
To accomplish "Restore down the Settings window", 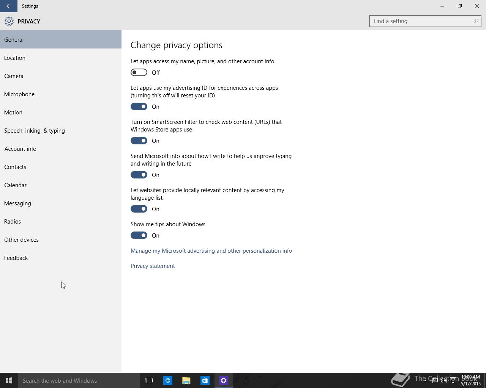I will coord(460,6).
